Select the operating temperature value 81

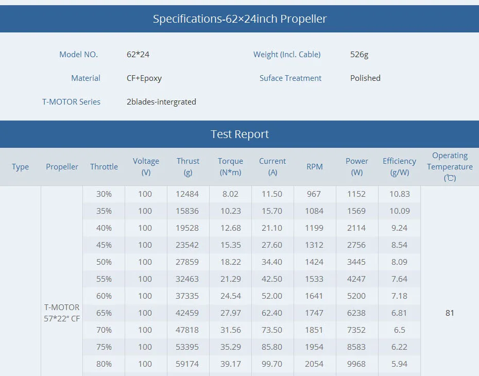coord(450,313)
